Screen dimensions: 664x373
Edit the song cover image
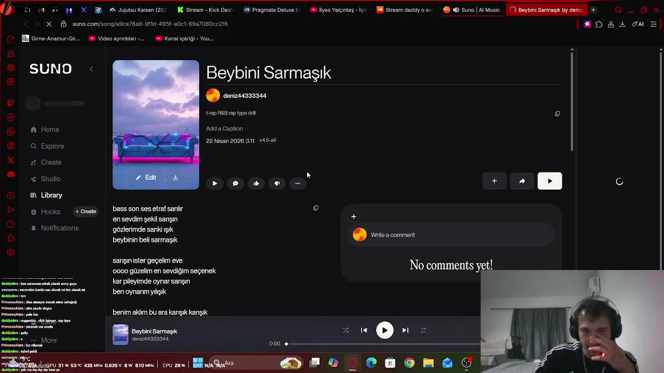click(x=146, y=178)
